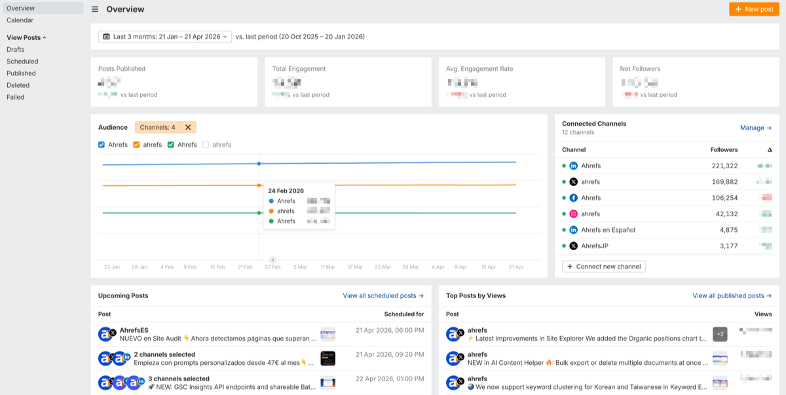Click the calendar icon in date range selector
This screenshot has height=395, width=786.
pyautogui.click(x=106, y=37)
